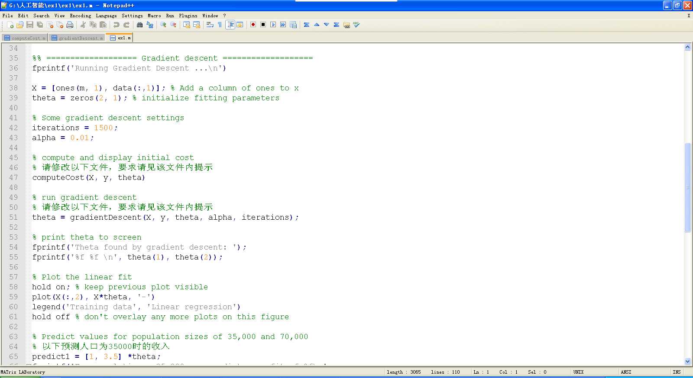Toggle word wrap
The image size is (693, 378).
(x=210, y=25)
